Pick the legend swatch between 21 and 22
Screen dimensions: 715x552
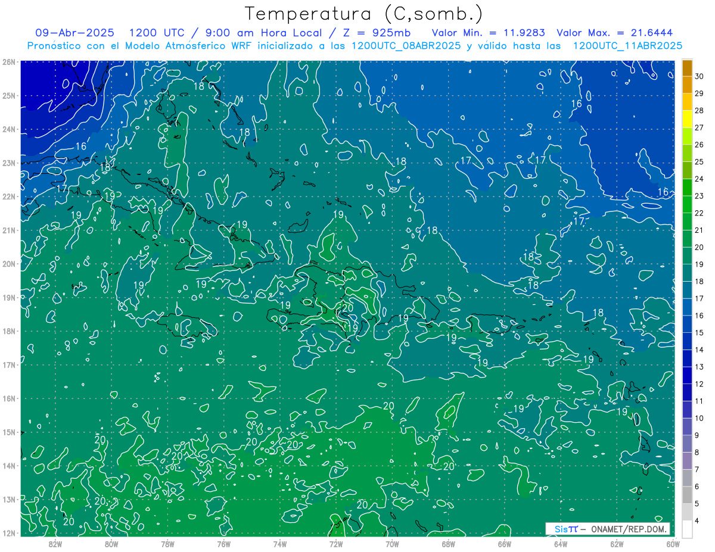point(687,222)
